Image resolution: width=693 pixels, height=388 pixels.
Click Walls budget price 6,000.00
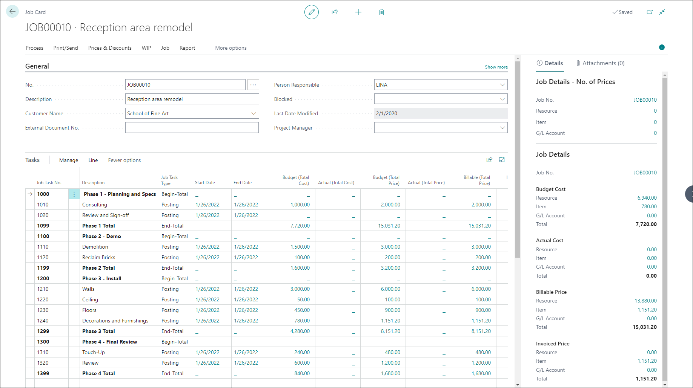click(390, 289)
